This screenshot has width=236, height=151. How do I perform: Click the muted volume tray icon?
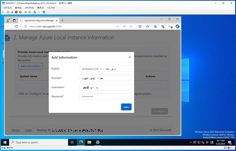point(203,142)
